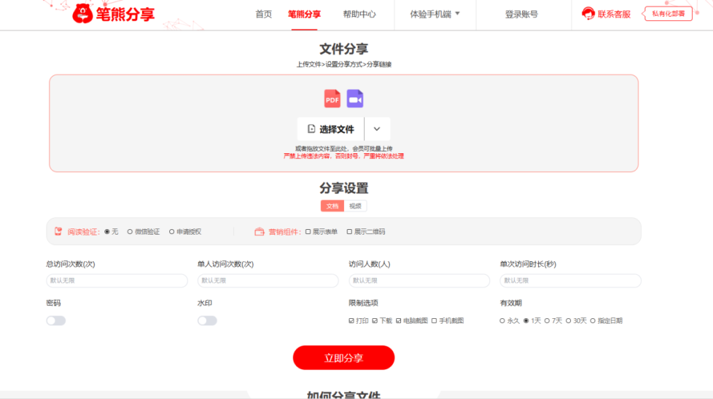Expand the arrow next to 选择文件
The height and width of the screenshot is (399, 713).
click(377, 129)
